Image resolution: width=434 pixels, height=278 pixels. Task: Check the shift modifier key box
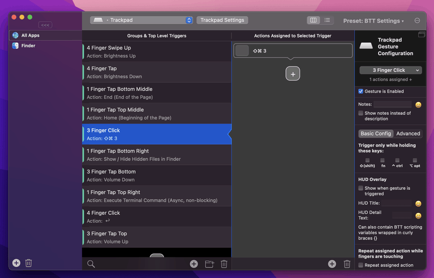coord(367,161)
